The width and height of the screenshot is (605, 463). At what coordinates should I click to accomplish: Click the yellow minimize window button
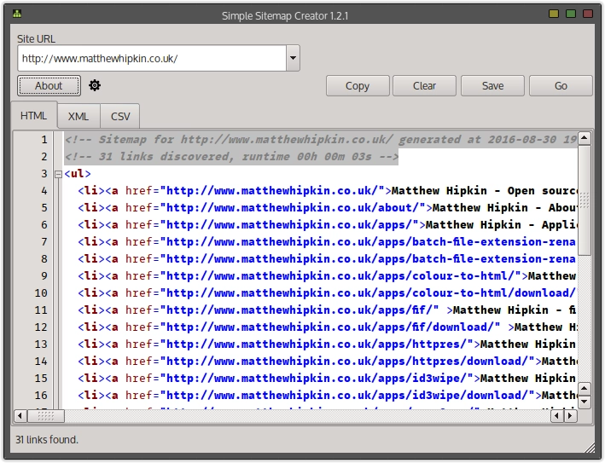pos(554,14)
